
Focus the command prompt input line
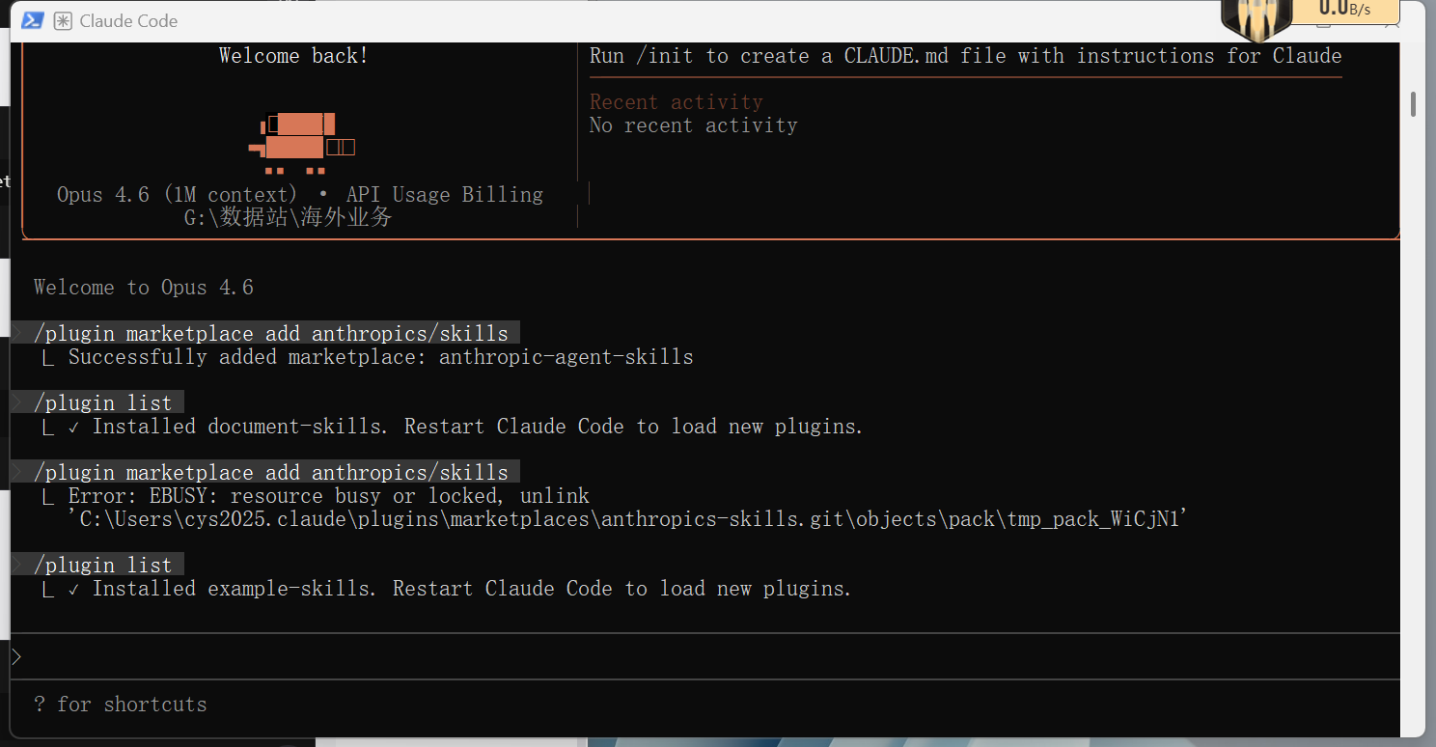point(704,657)
